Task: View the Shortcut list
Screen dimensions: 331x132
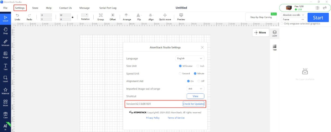Action: pos(196,96)
